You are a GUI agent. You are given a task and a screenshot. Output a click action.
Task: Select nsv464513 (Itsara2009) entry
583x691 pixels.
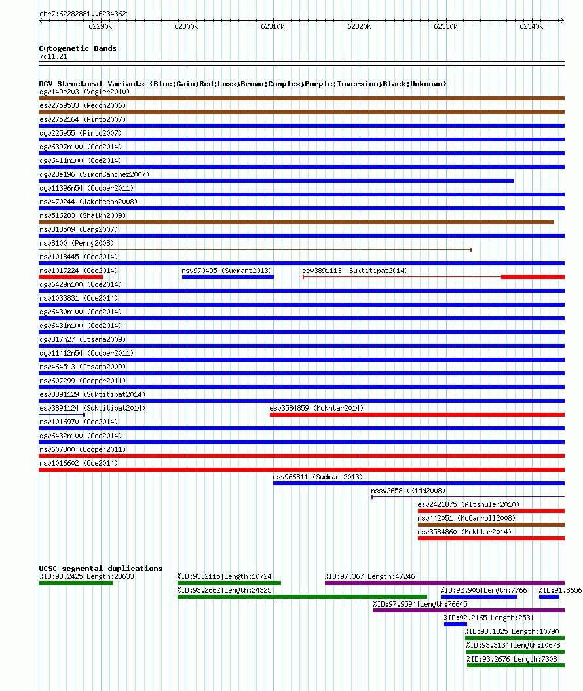83,367
